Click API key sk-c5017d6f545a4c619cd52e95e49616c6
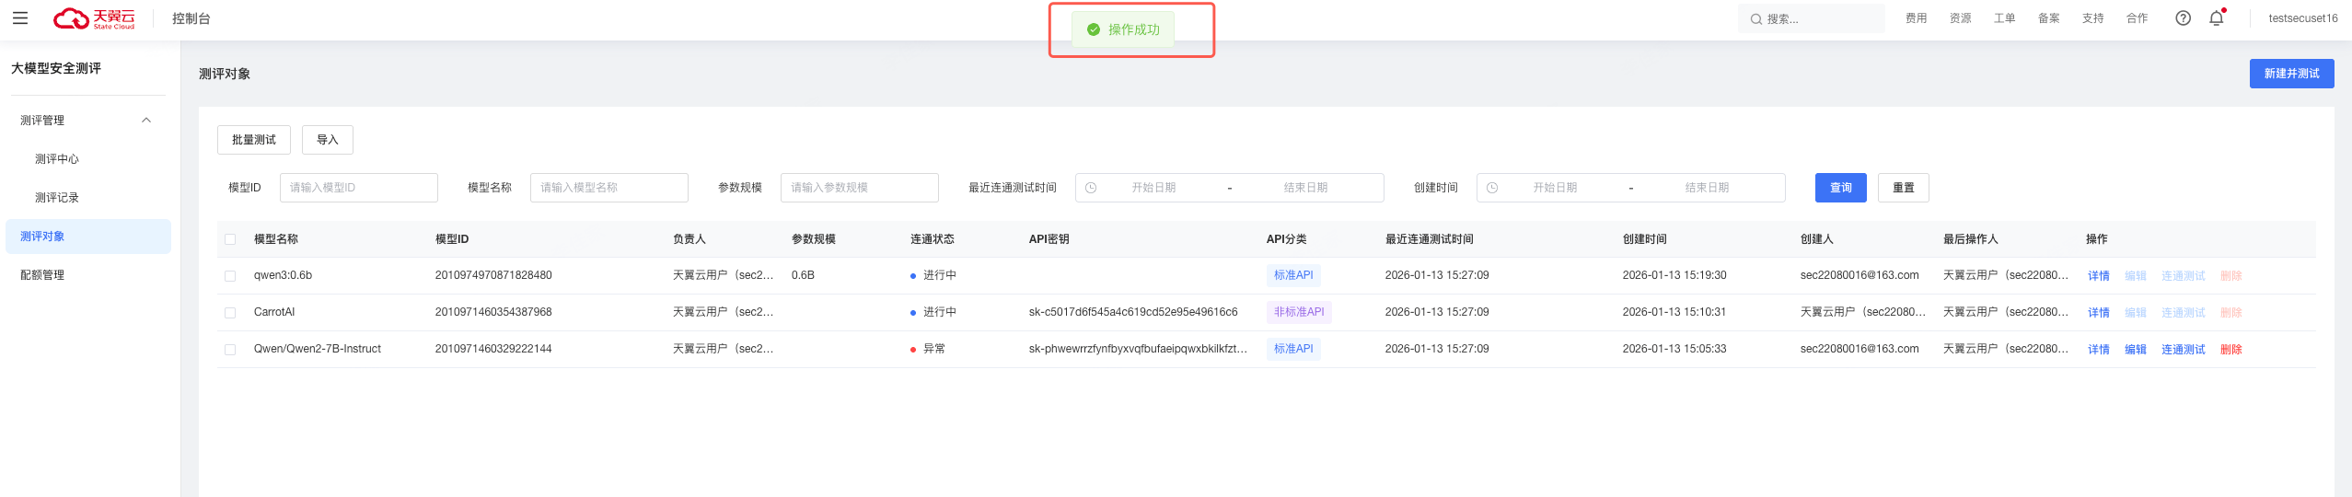2352x497 pixels. tap(1133, 312)
